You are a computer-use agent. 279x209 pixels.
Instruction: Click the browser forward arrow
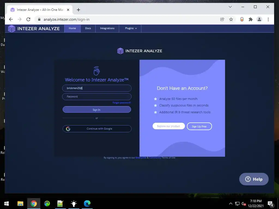pos(20,19)
